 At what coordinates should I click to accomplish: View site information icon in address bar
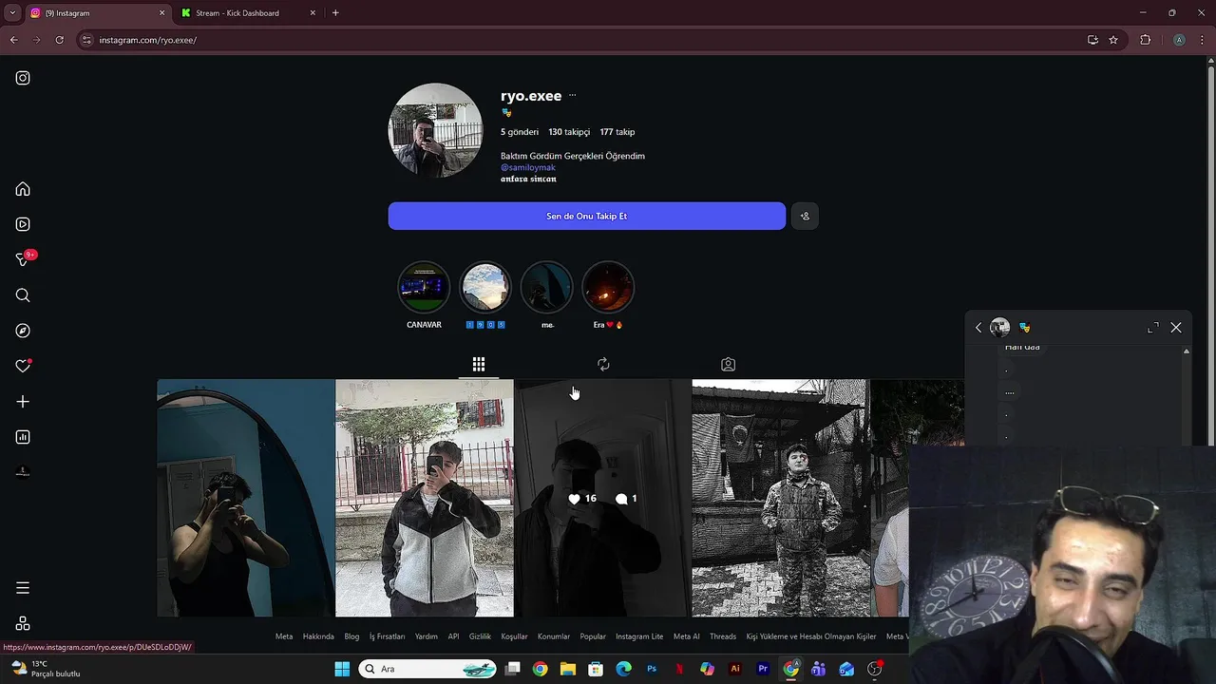pos(86,40)
